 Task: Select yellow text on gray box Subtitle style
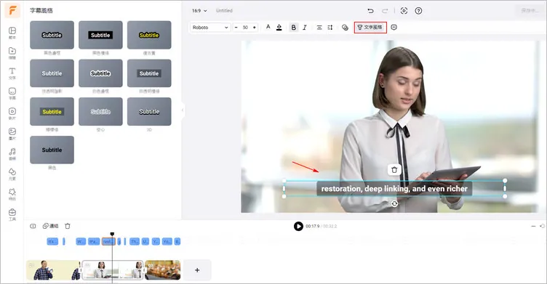[52, 112]
